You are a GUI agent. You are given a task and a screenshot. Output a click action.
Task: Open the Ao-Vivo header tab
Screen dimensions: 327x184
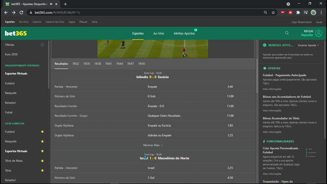coord(159,33)
